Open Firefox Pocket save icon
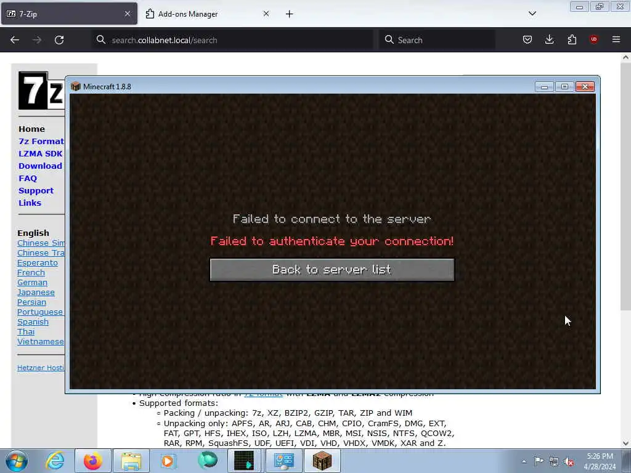Image resolution: width=631 pixels, height=473 pixels. (527, 39)
